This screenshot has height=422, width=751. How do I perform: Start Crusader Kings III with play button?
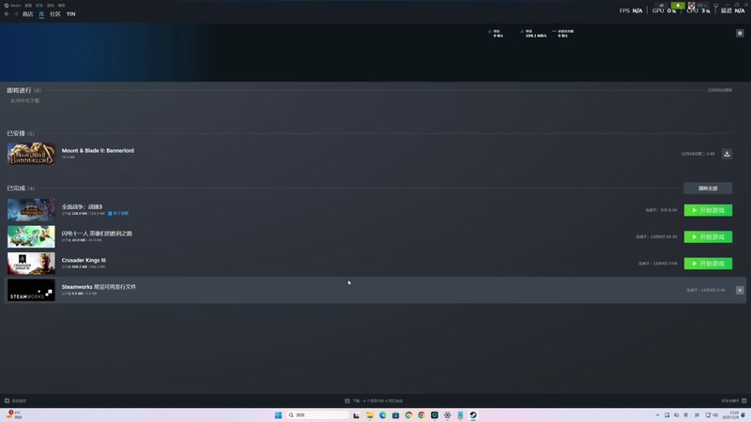[708, 264]
